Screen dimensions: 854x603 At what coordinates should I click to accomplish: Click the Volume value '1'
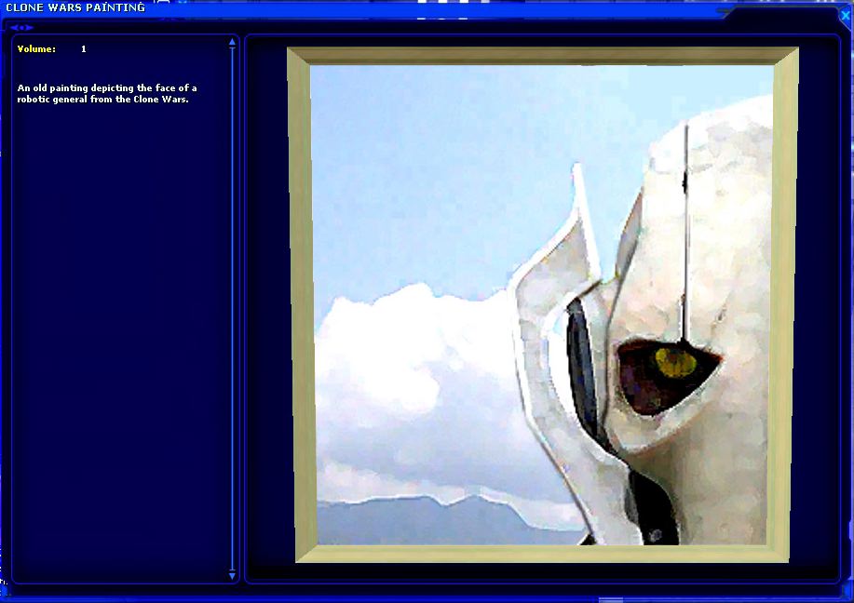click(83, 49)
